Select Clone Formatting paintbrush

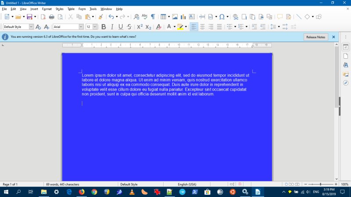point(101,17)
